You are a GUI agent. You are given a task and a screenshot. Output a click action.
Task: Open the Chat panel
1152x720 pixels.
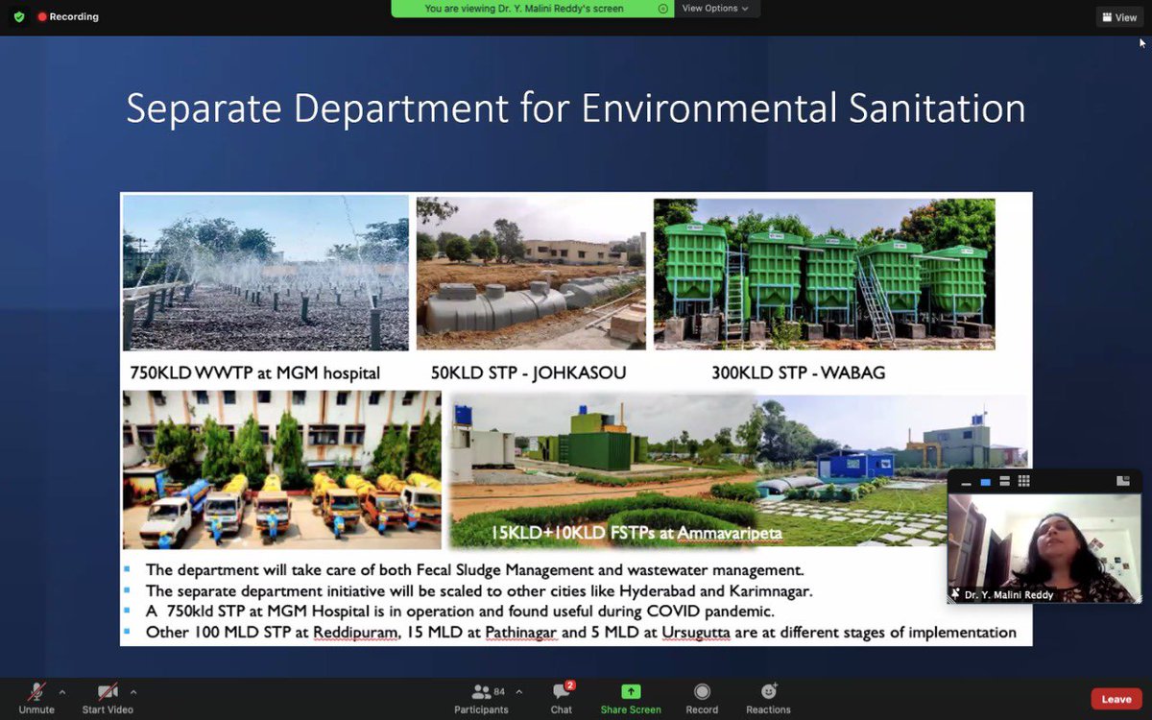pyautogui.click(x=562, y=698)
